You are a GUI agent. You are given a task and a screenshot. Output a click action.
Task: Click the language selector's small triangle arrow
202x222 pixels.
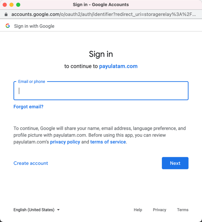pyautogui.click(x=58, y=210)
